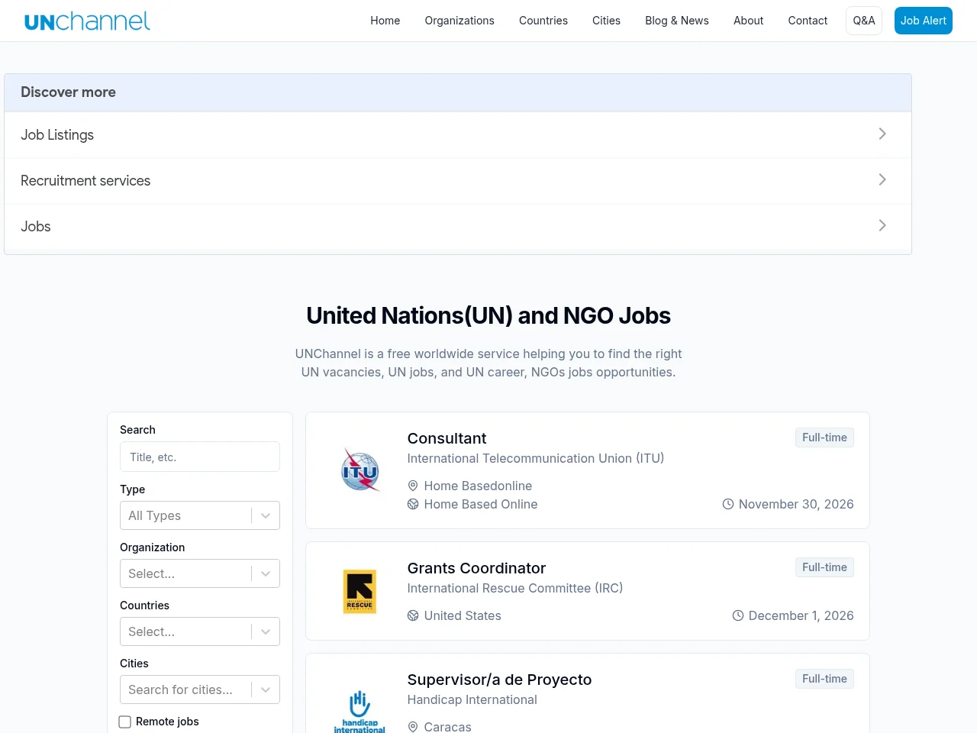Viewport: 977px width, 733px height.
Task: Click location pin icon beside Caracas
Action: click(413, 727)
